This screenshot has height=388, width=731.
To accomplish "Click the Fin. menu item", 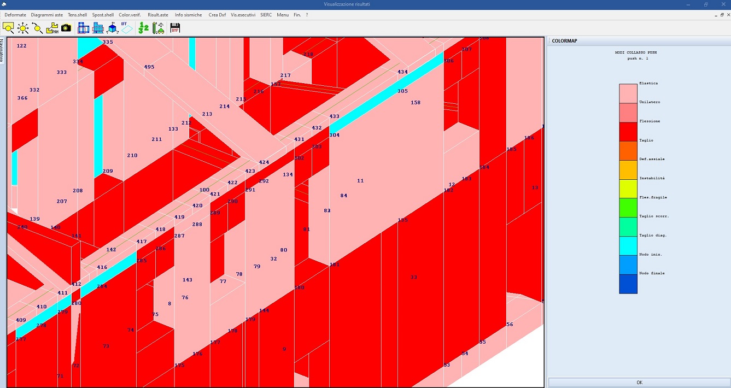I will coord(297,15).
